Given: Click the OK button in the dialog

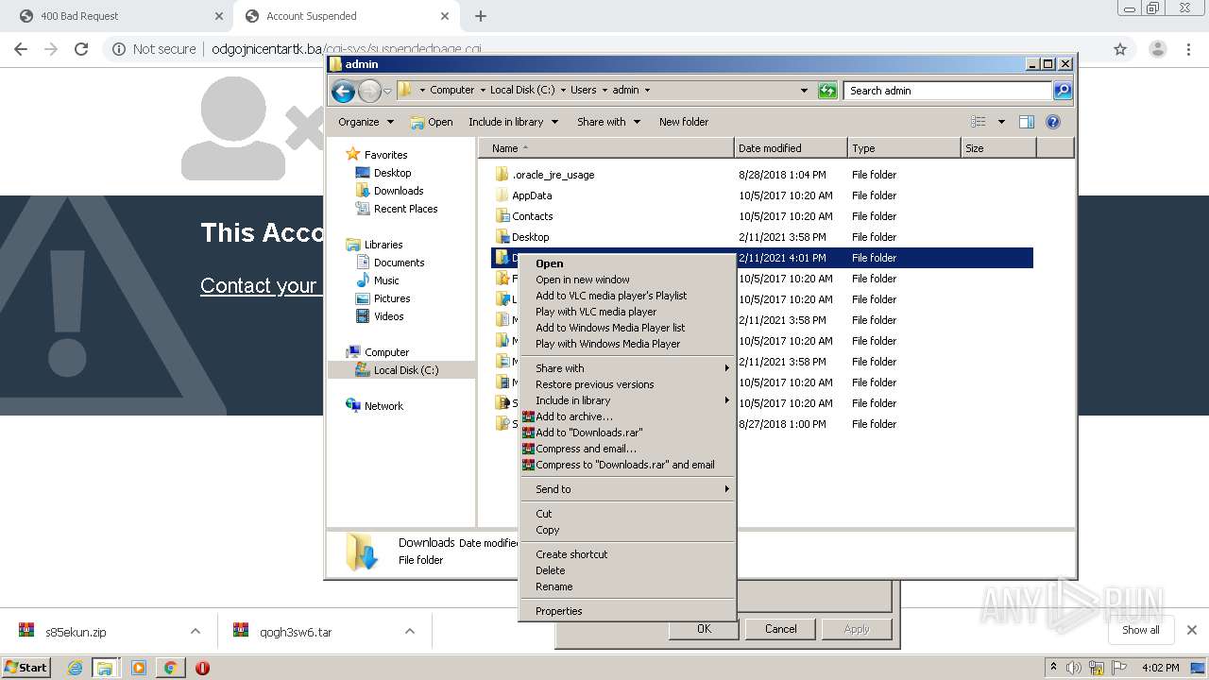Looking at the screenshot, I should coord(704,629).
